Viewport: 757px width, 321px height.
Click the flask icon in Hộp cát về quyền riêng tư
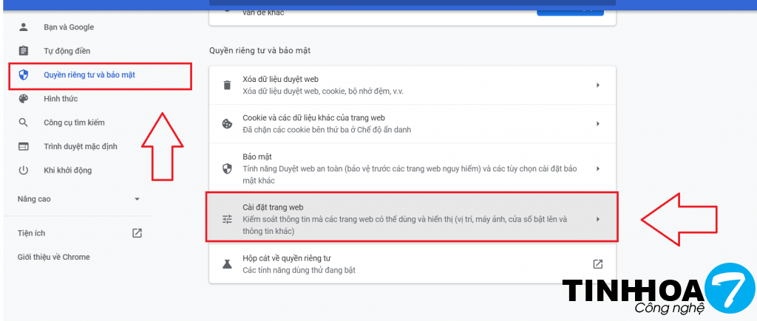[x=227, y=264]
